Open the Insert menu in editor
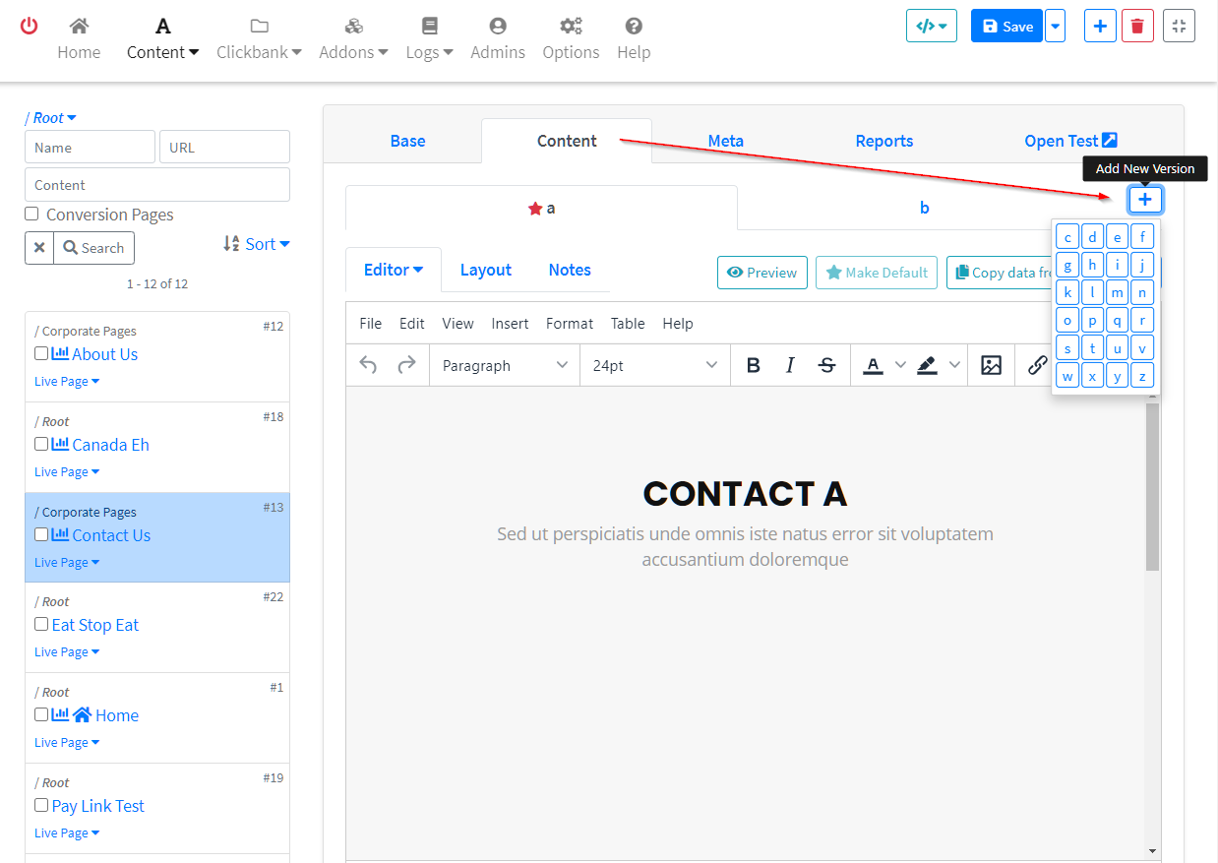This screenshot has height=863, width=1218. [510, 323]
